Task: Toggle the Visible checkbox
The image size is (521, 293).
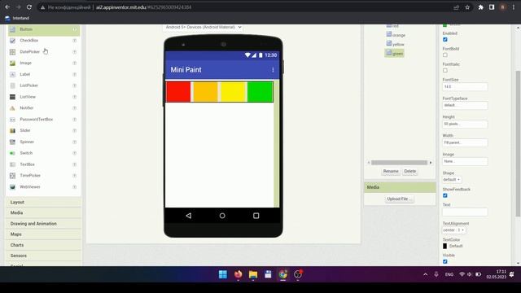Action: tap(445, 261)
